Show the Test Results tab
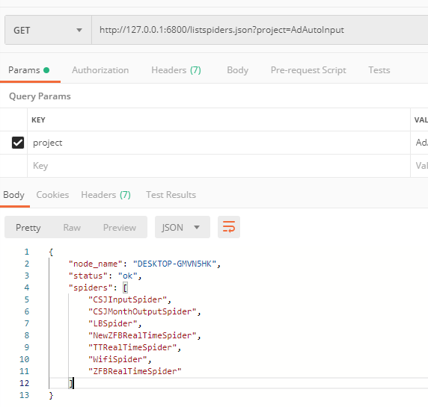Image resolution: width=428 pixels, height=407 pixels. pyautogui.click(x=171, y=195)
